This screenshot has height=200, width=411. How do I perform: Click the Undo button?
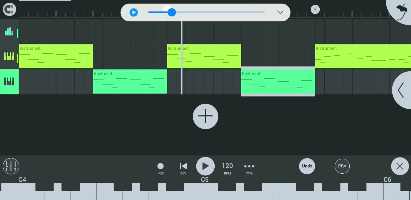click(x=307, y=166)
